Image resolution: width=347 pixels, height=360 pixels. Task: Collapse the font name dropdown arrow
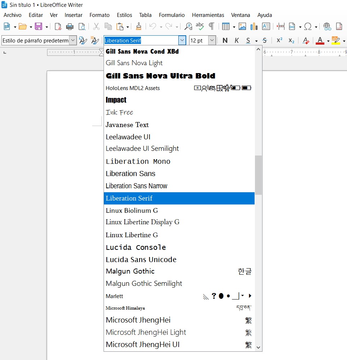[182, 41]
